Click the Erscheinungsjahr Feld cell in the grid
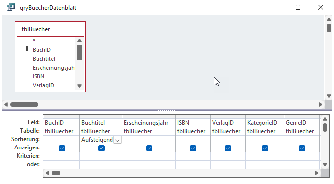This screenshot has width=334, height=184. point(148,123)
